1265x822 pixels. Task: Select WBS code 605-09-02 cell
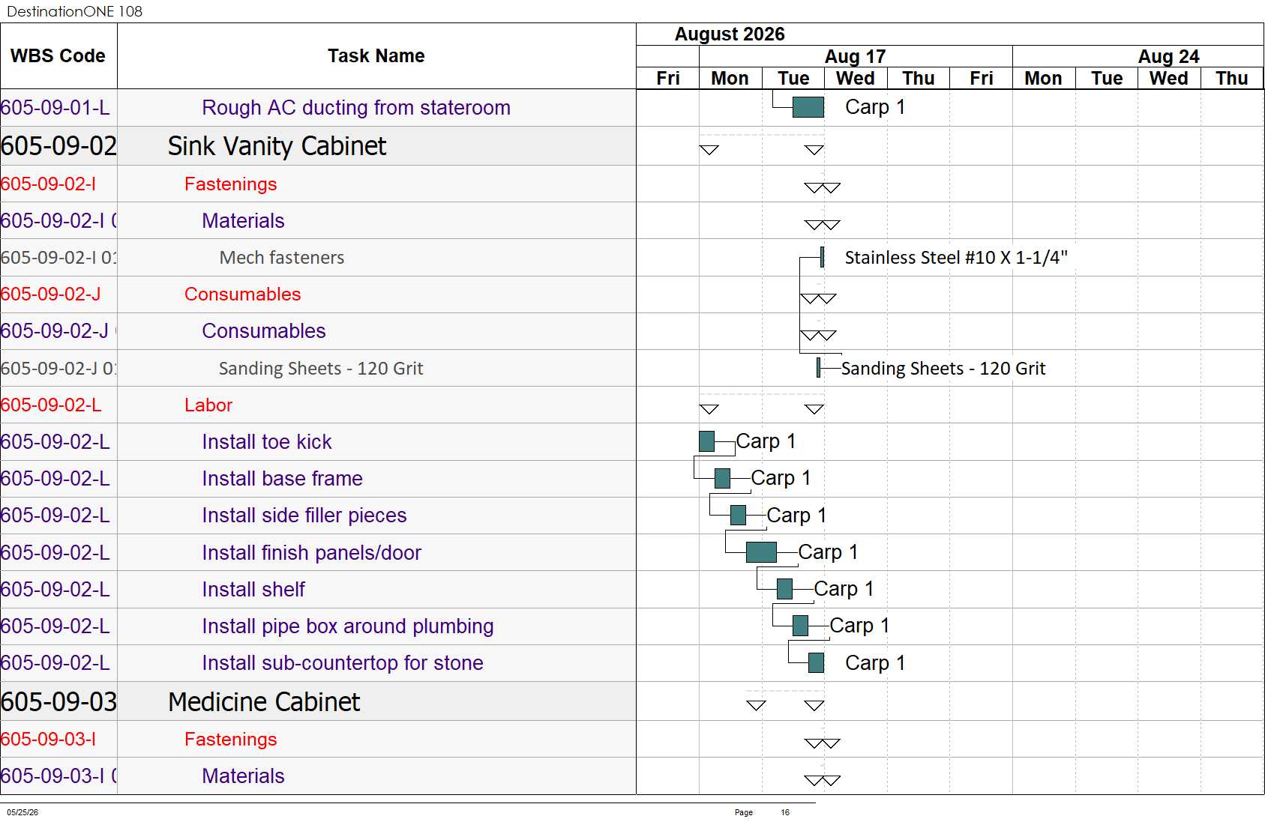[x=58, y=146]
